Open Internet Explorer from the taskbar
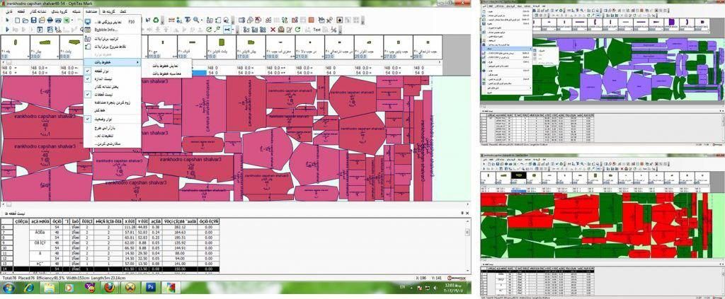This screenshot has width=725, height=299. pos(29,288)
